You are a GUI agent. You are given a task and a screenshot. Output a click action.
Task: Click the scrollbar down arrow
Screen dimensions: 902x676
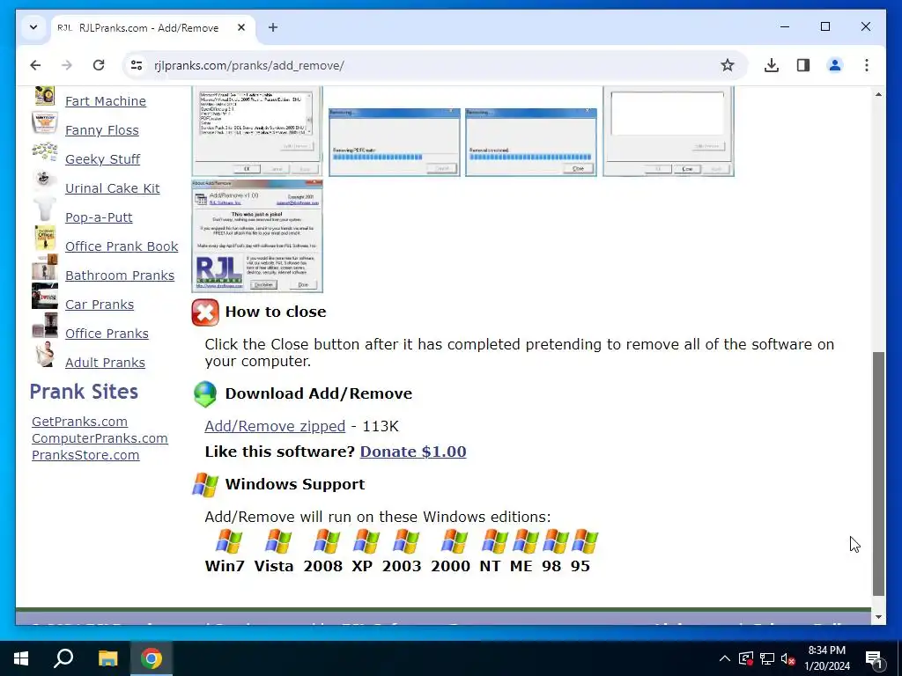coord(878,617)
